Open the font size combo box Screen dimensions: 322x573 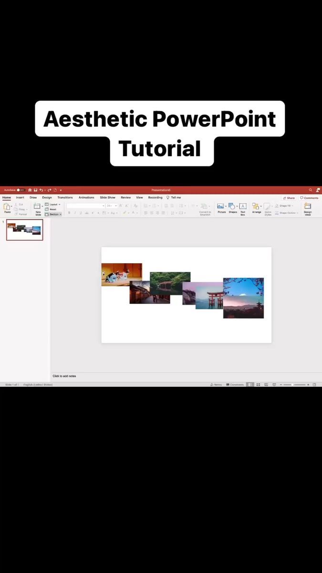pyautogui.click(x=112, y=206)
